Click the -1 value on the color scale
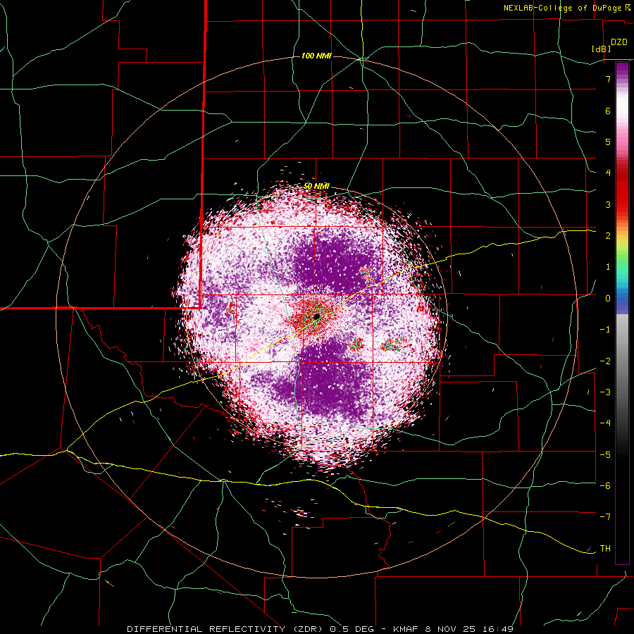This screenshot has height=634, width=634. coord(605,330)
